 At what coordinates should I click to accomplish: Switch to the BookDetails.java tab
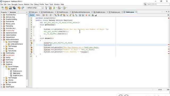point(48,12)
